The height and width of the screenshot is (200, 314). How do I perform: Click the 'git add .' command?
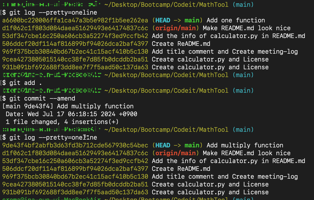click(26, 83)
